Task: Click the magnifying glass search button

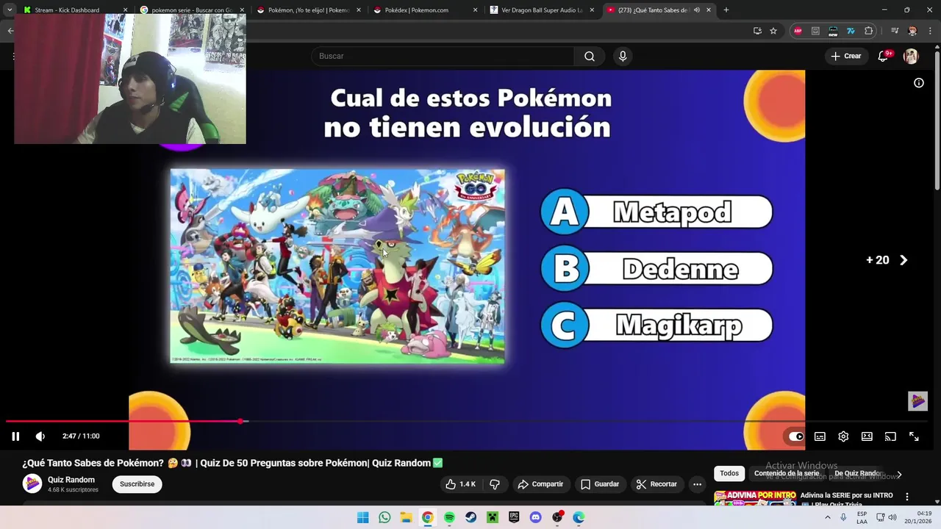Action: point(590,57)
